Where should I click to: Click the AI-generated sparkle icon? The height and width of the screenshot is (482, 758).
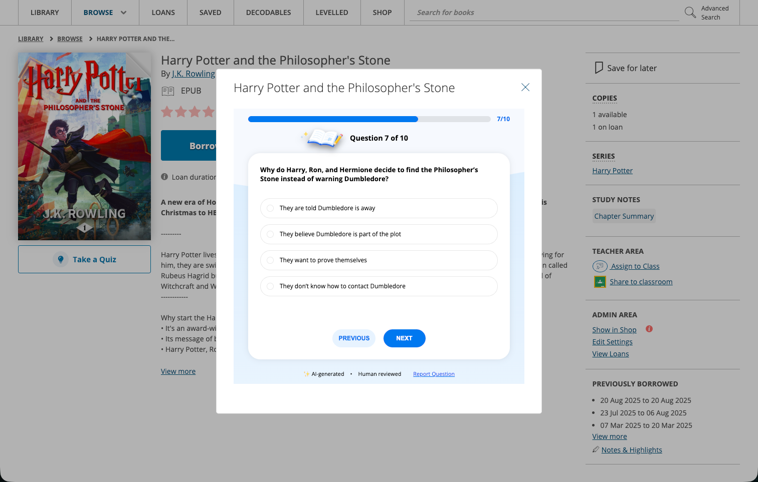click(306, 374)
